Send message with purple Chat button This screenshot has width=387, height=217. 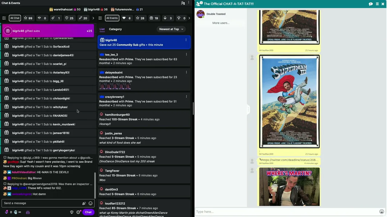88,212
